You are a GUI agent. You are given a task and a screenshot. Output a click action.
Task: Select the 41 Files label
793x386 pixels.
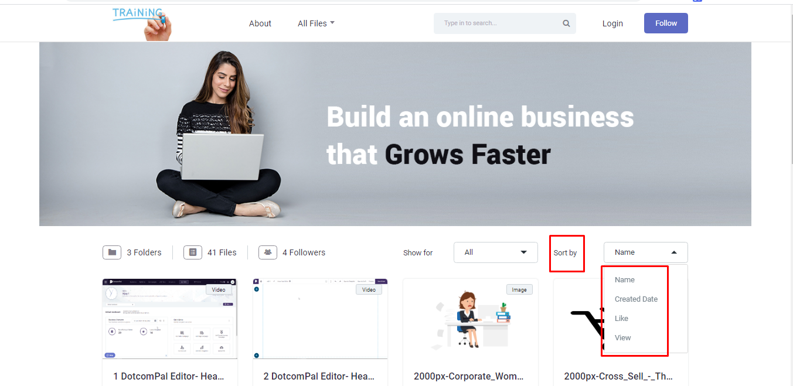(x=222, y=252)
